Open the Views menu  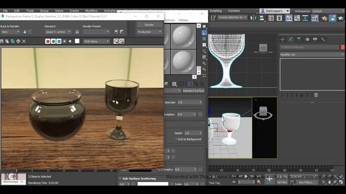coord(59,11)
